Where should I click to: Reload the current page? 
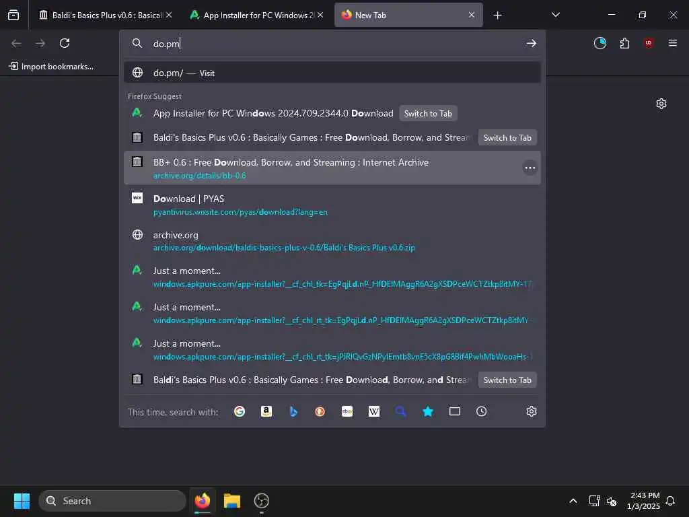click(65, 43)
